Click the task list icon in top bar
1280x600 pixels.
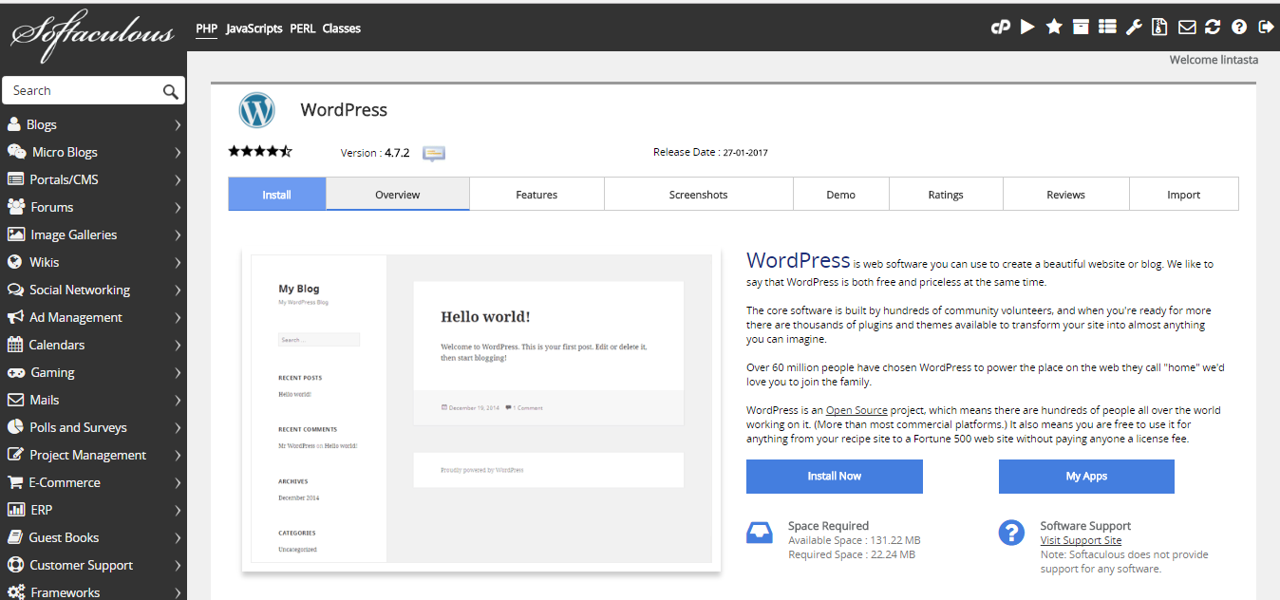pyautogui.click(x=1107, y=27)
